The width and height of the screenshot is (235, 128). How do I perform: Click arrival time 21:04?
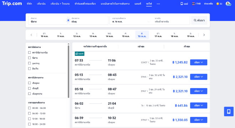click(112, 103)
